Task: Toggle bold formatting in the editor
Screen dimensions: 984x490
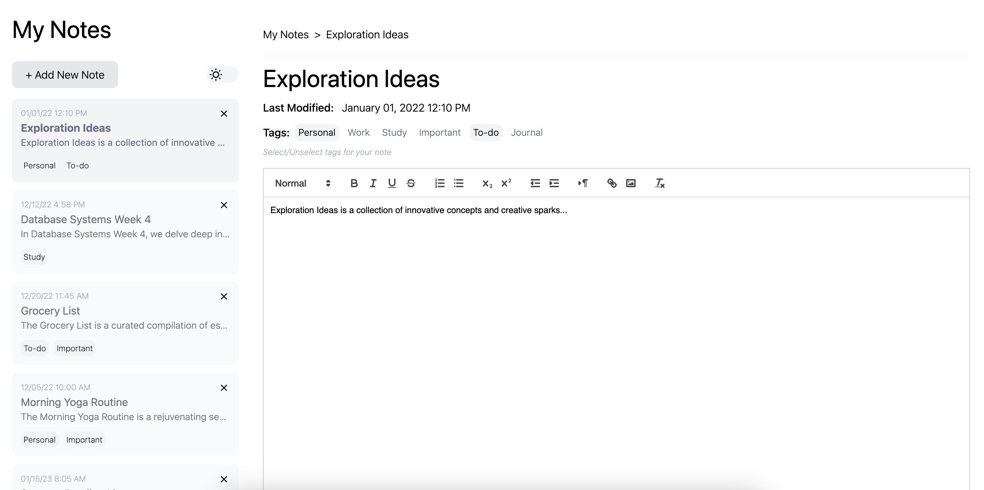Action: pyautogui.click(x=354, y=183)
